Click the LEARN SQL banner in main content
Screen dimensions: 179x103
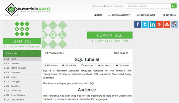(x=110, y=35)
